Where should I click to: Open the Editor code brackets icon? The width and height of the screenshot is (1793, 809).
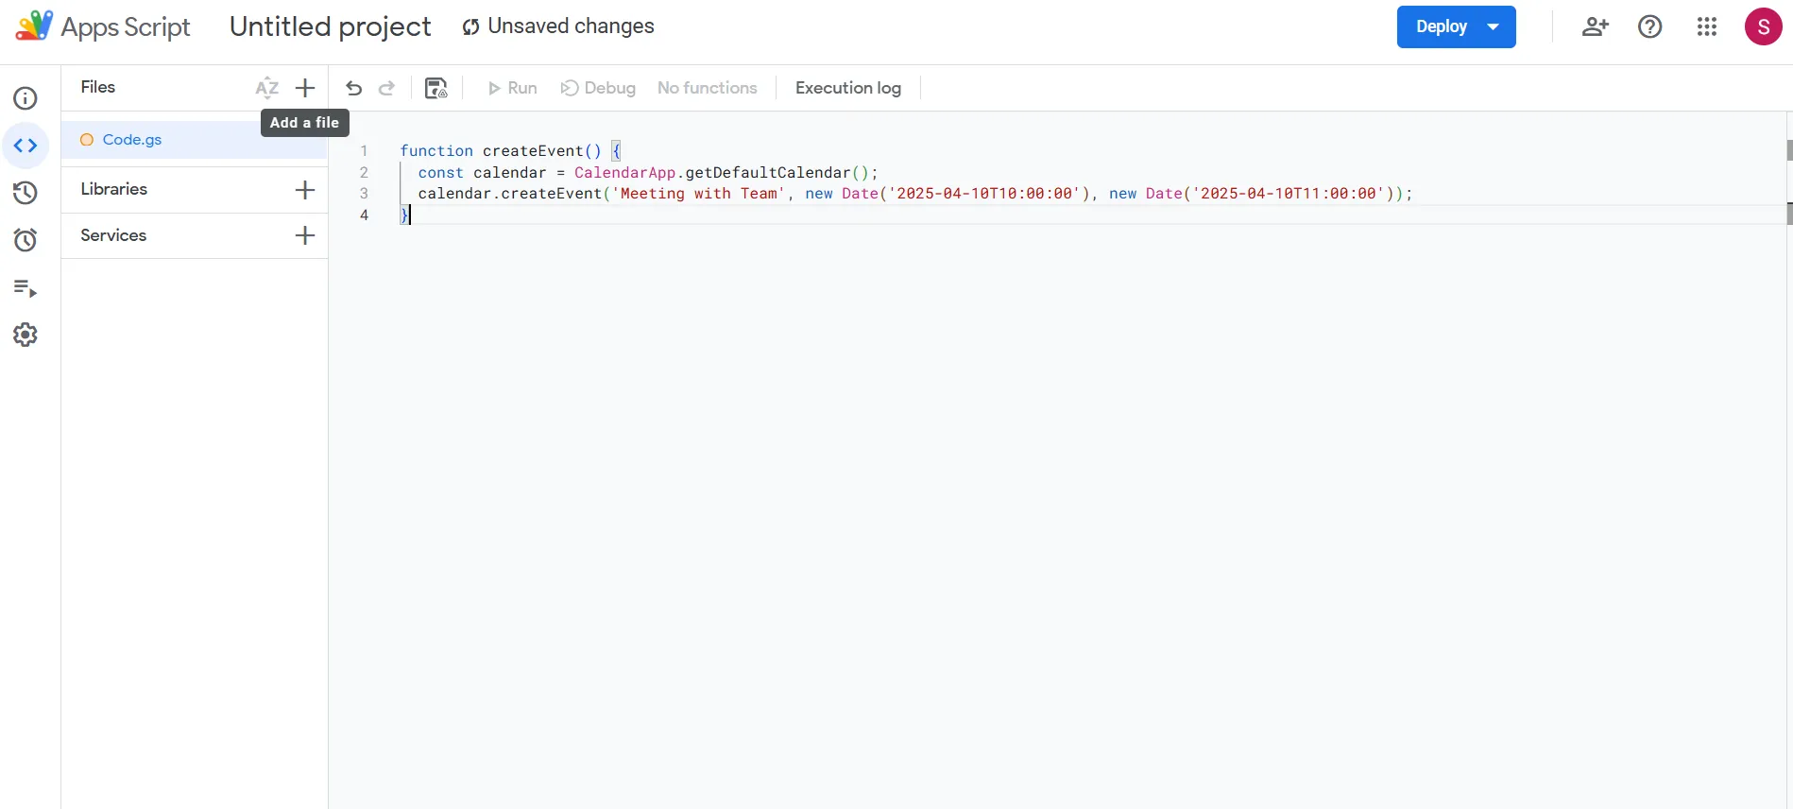pyautogui.click(x=26, y=146)
